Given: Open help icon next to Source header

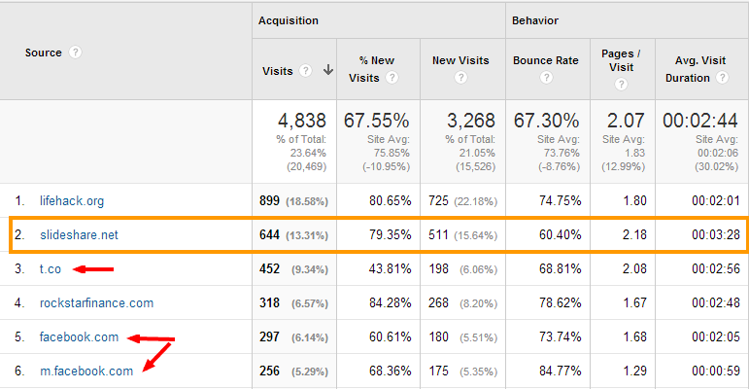Looking at the screenshot, I should [x=75, y=53].
